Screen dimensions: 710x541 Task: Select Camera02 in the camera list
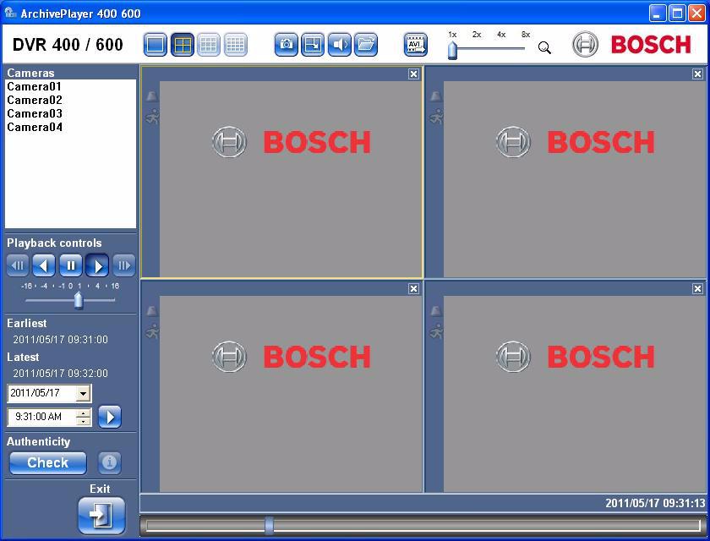(35, 100)
